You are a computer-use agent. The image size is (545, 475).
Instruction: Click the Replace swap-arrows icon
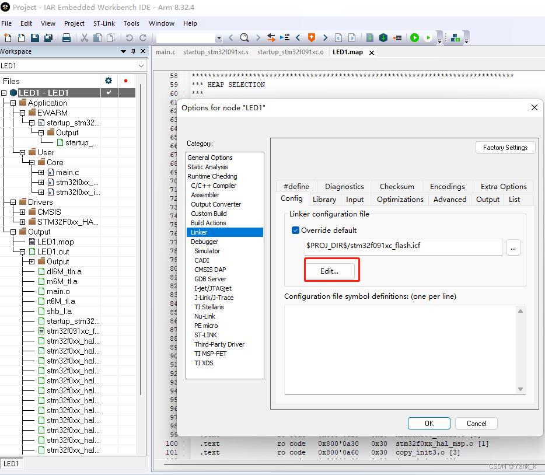coord(271,37)
